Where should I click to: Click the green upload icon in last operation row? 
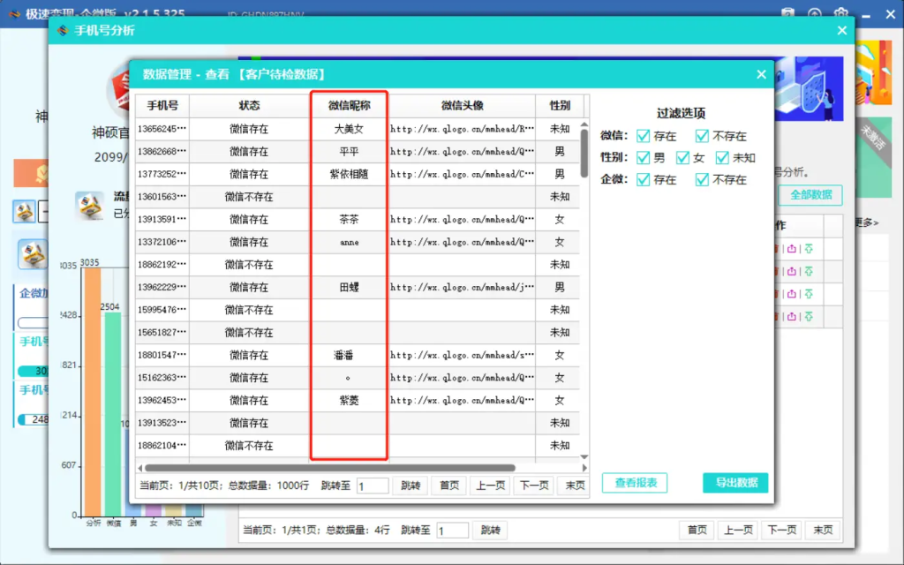(x=809, y=316)
